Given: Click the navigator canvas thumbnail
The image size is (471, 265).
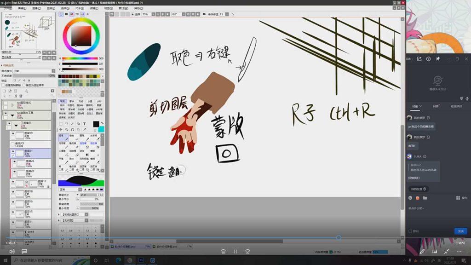Looking at the screenshot, I should coord(29,31).
